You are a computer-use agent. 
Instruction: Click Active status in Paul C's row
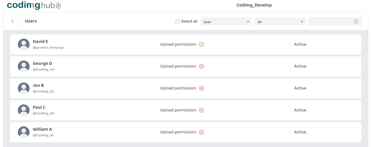[x=300, y=110]
